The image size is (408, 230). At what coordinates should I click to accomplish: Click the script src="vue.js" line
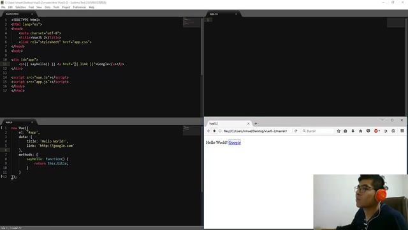[x=40, y=77]
